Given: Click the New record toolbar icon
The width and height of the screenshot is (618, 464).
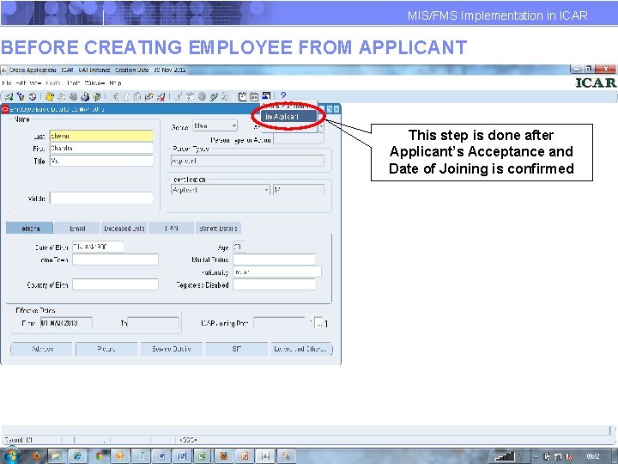Looking at the screenshot, I should click(x=9, y=96).
